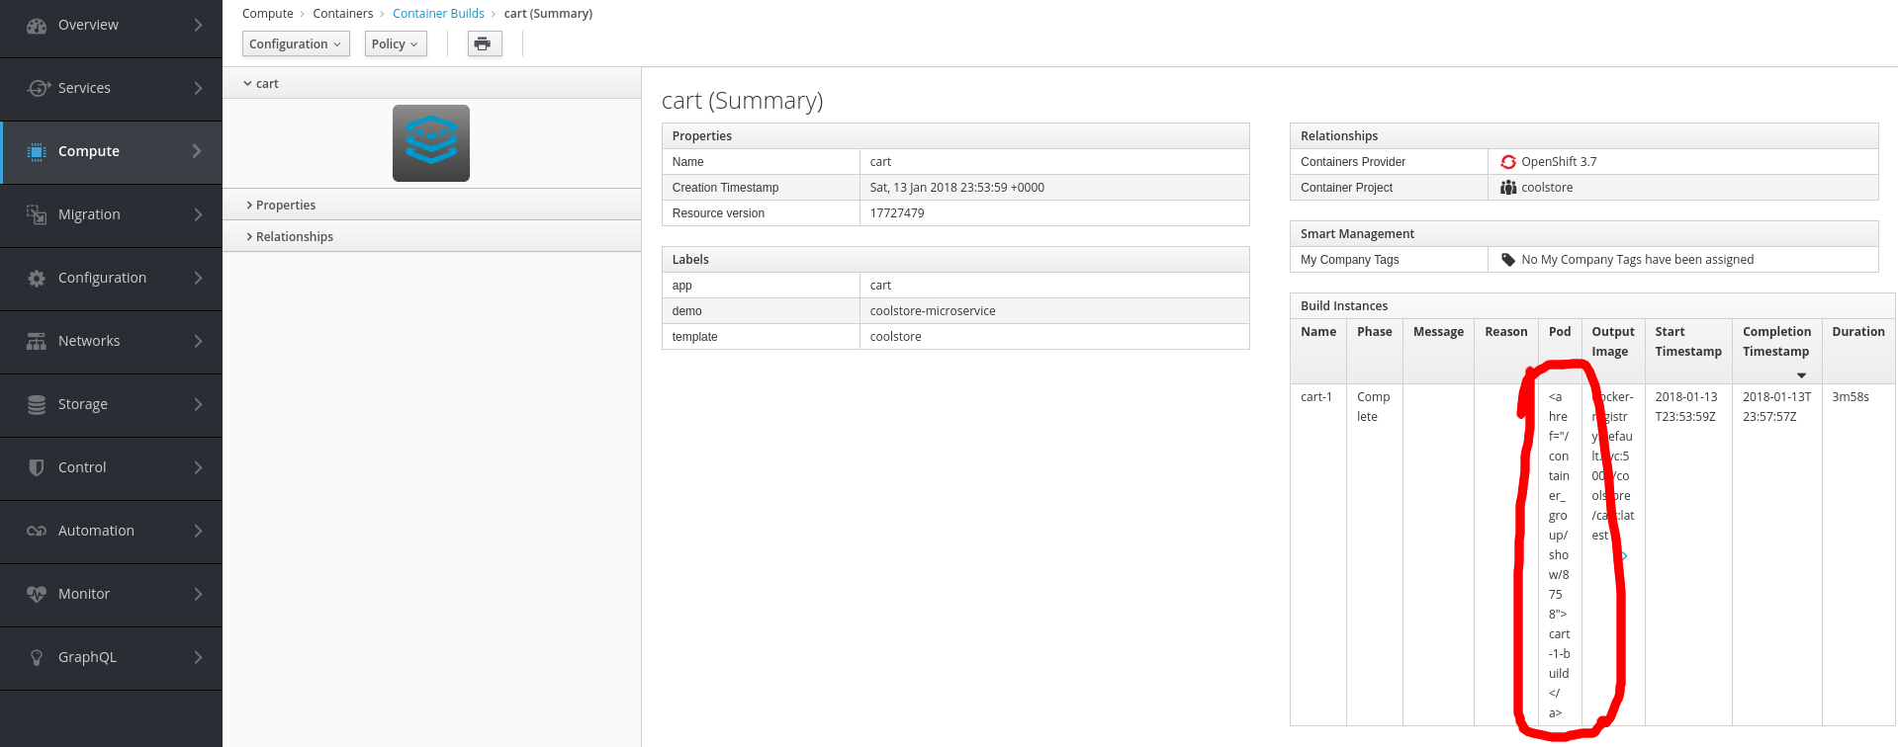The image size is (1898, 747).
Task: Open the Configuration dropdown button
Action: [x=296, y=43]
